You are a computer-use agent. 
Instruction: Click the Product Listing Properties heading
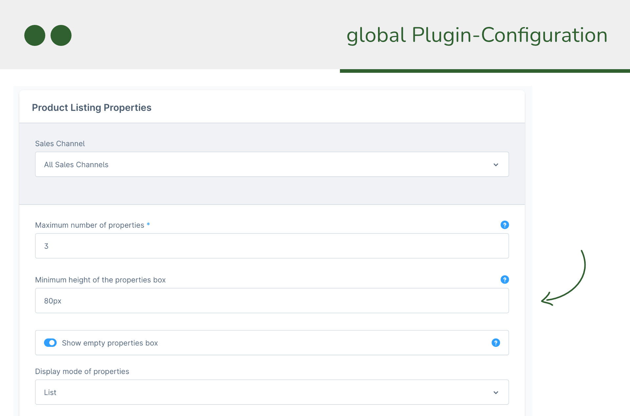pyautogui.click(x=92, y=108)
